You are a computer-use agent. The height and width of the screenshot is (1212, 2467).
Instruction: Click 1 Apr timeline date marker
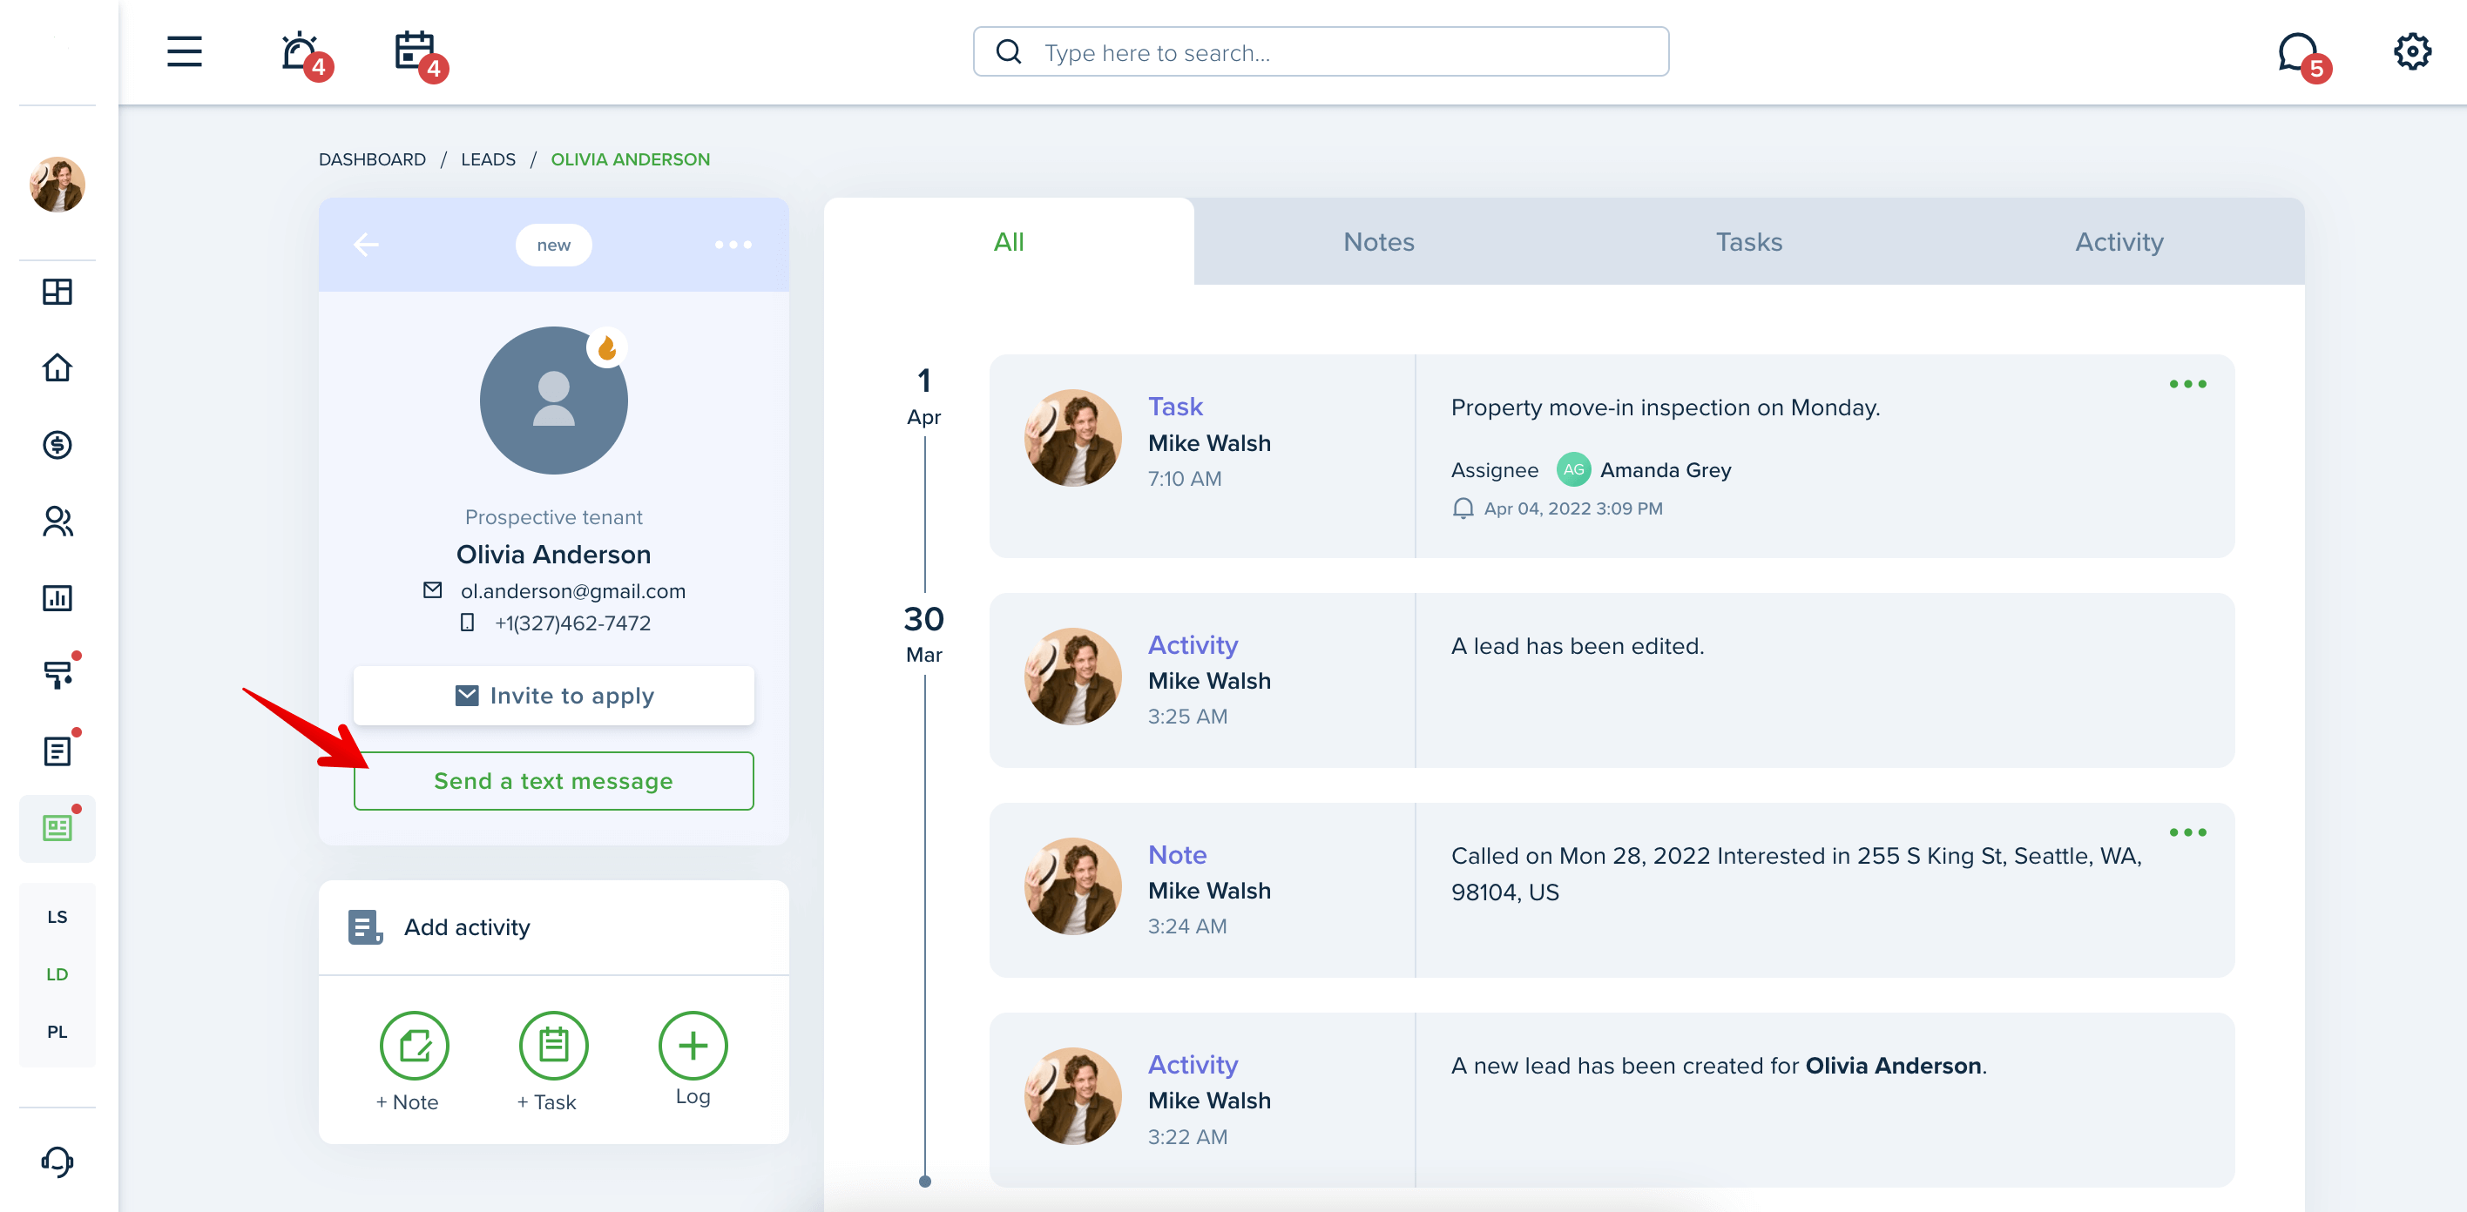tap(923, 395)
